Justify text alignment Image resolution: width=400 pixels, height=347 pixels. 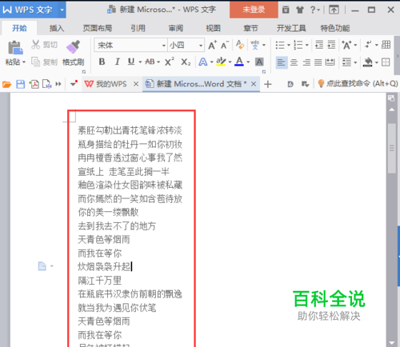tap(318, 62)
